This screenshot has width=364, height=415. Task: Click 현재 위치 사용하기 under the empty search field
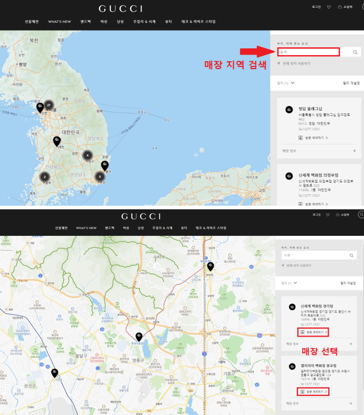click(294, 63)
